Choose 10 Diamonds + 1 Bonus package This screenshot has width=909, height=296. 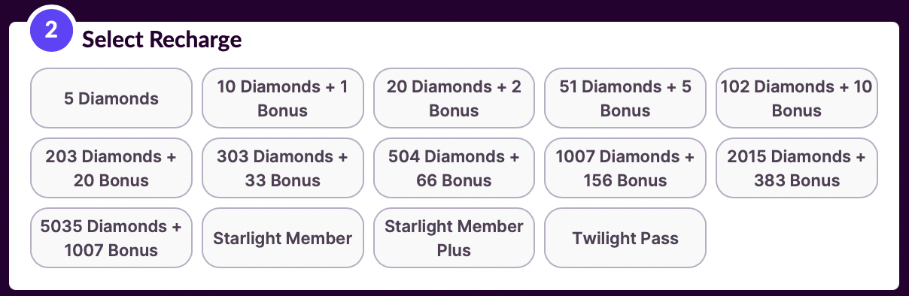[283, 98]
